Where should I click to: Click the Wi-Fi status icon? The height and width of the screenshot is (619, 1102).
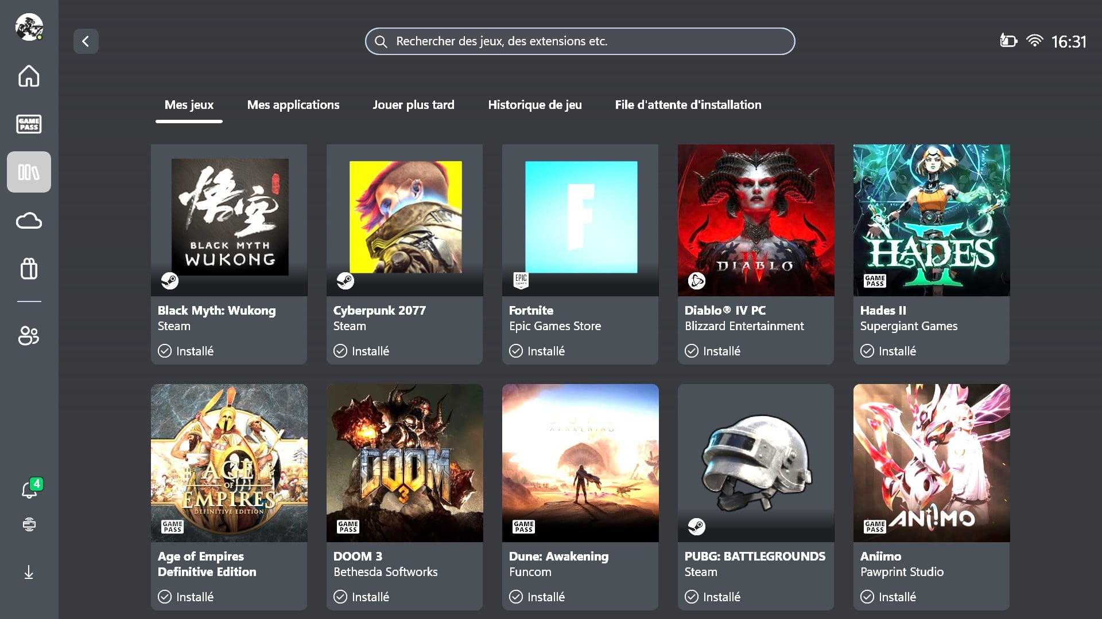(1034, 41)
